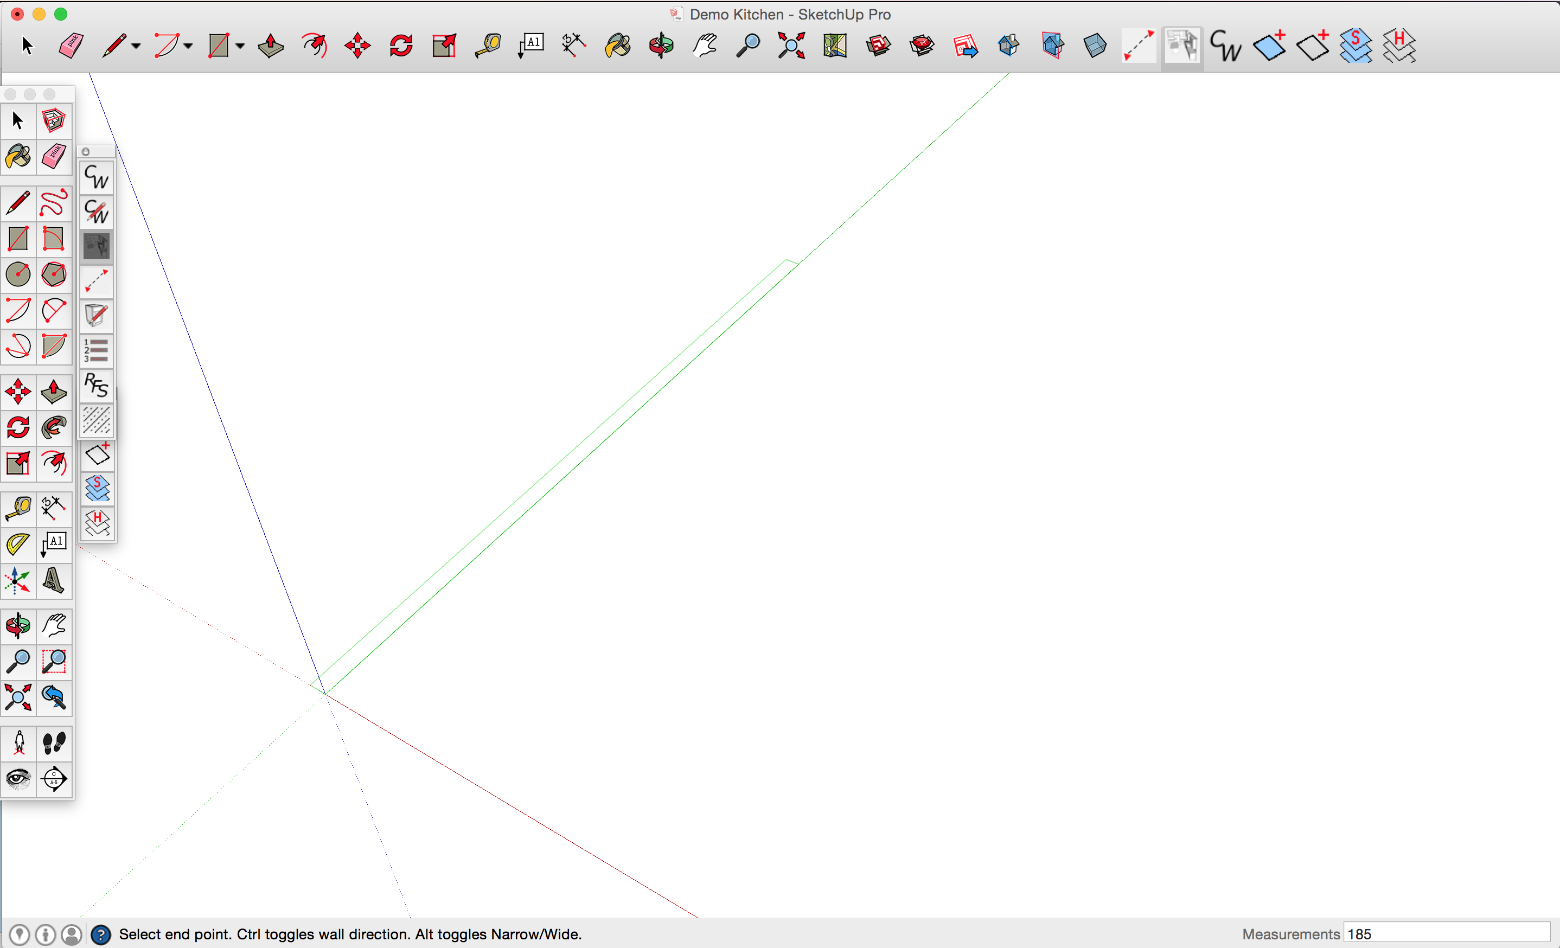
Task: Toggle the H layers icon in top toolbar
Action: coord(1398,46)
